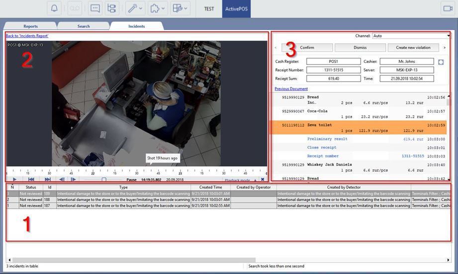Click the alarm bell icon in toolbar

click(x=54, y=8)
